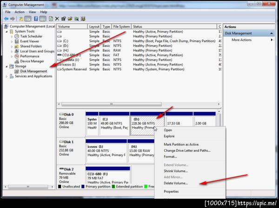Select the 40.00 GB NTFS icezos partition block

(x=106, y=151)
